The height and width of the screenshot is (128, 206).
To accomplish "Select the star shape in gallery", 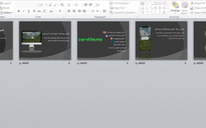I will [x=164, y=12].
